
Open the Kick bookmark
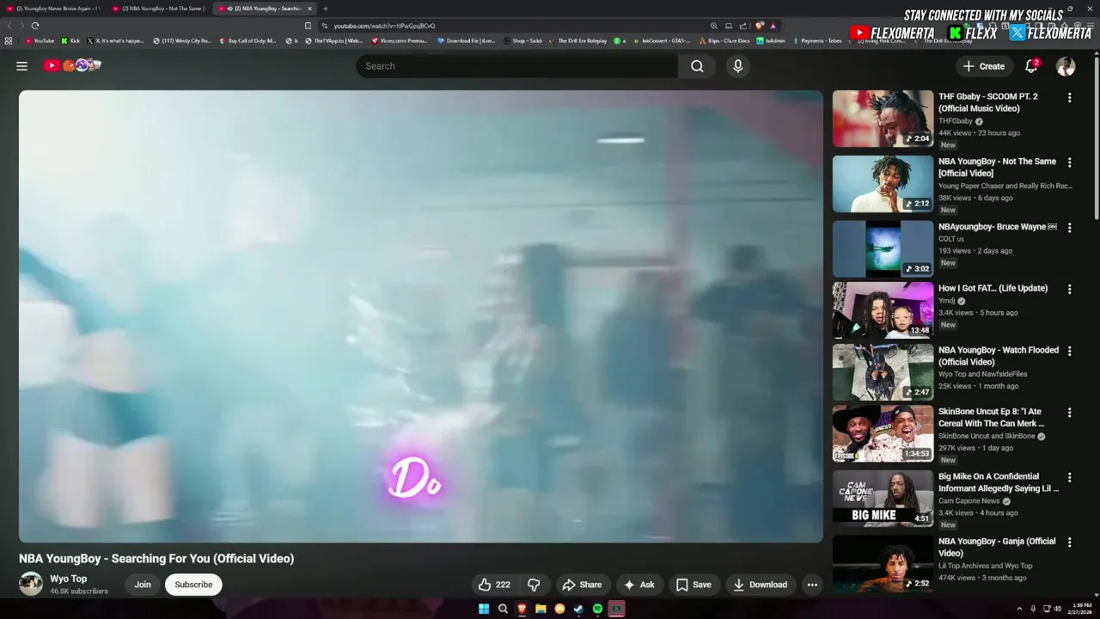(70, 40)
